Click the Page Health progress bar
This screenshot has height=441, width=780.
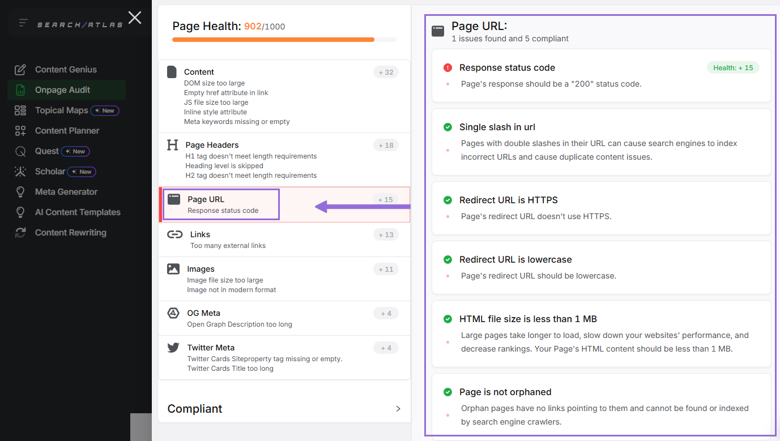pos(283,40)
